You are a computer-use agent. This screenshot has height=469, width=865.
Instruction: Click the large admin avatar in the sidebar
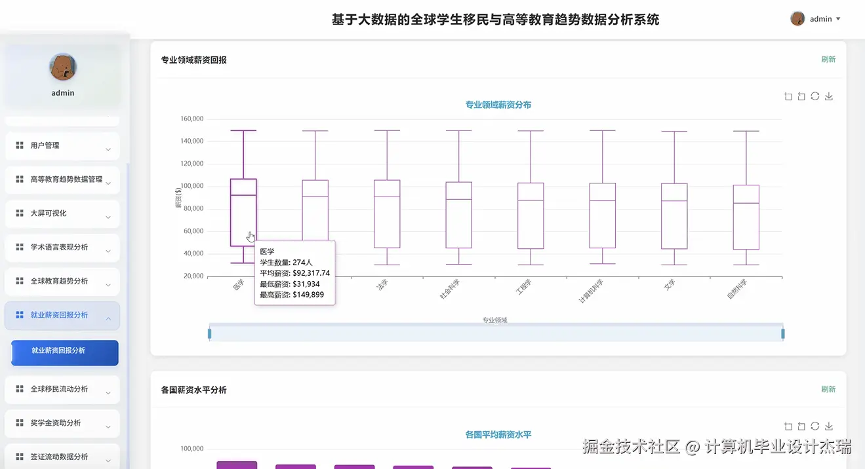[63, 67]
